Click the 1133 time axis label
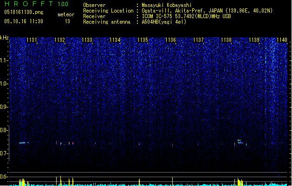The height and width of the screenshot is (186, 292). 87,40
